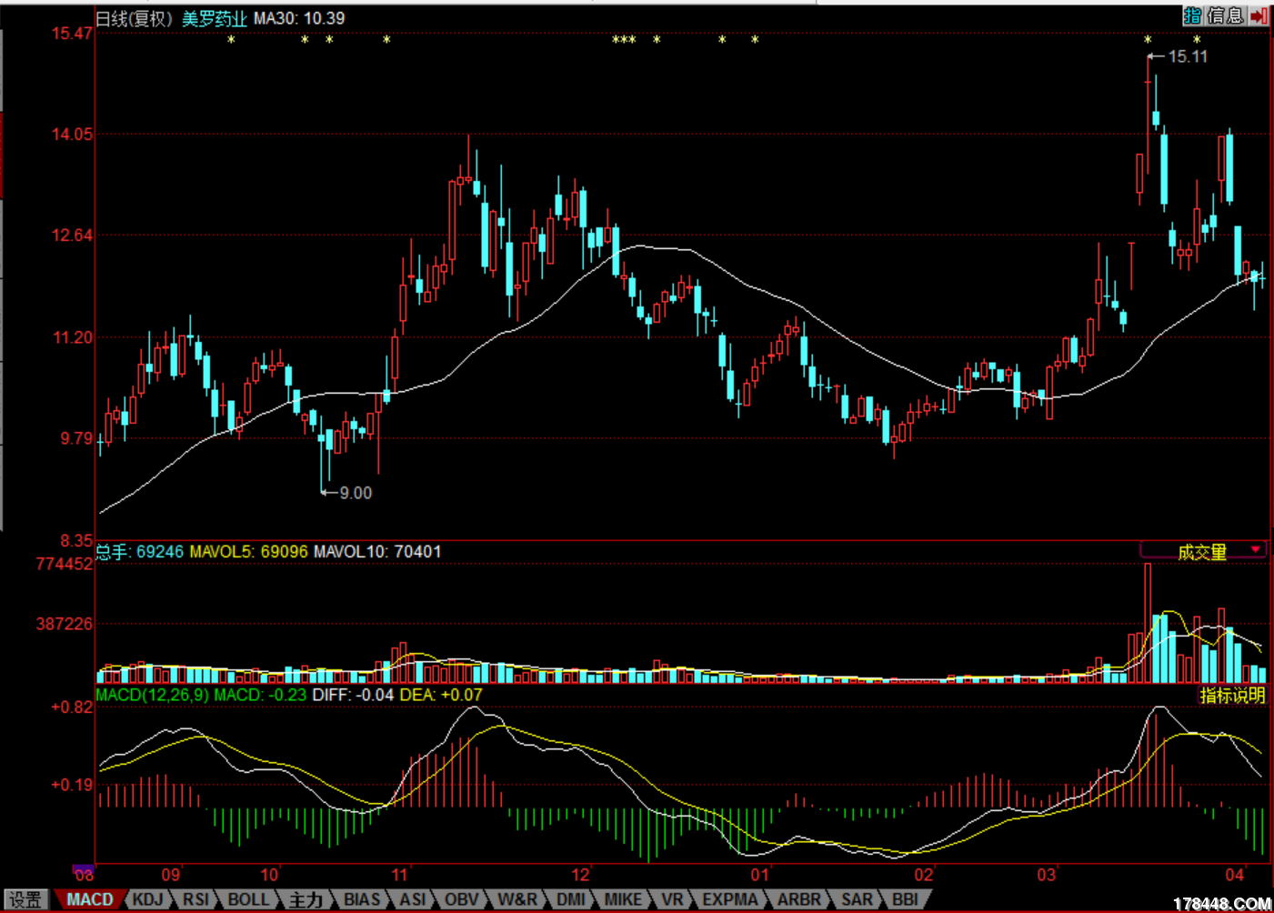Switch to the KDJ indicator tab
Viewport: 1274px width, 913px height.
(147, 899)
